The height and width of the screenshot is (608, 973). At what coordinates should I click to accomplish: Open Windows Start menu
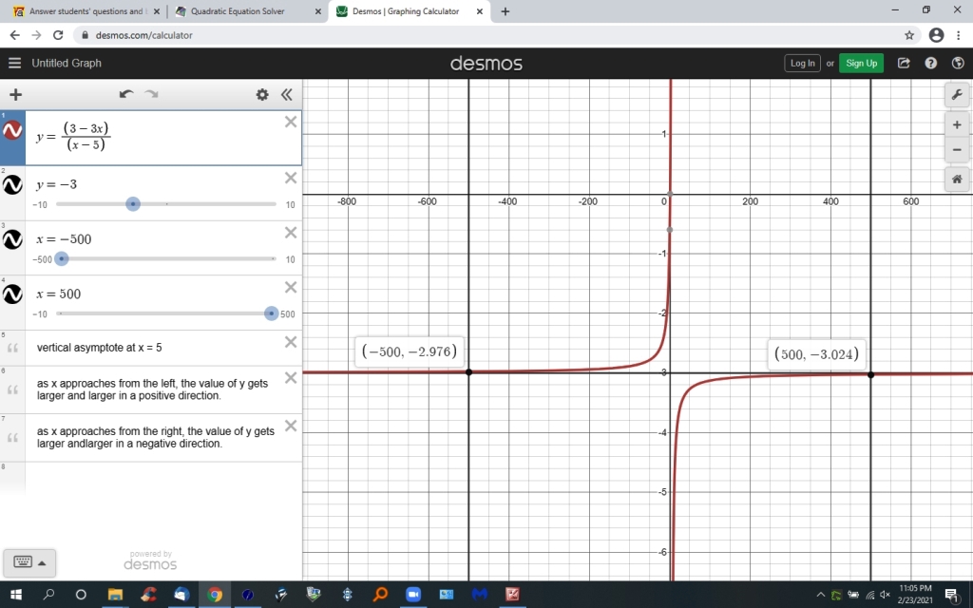point(16,595)
